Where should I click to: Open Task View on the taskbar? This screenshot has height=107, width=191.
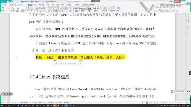click(13, 106)
